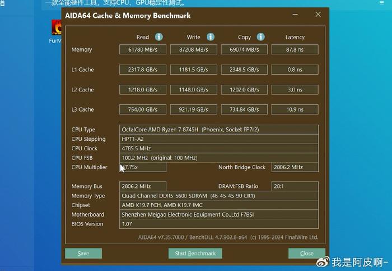Close the AIDA64 window with X

318,15
